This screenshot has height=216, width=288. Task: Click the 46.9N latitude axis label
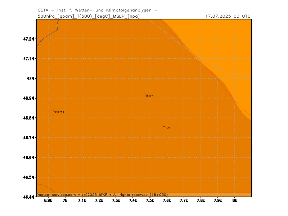(x=29, y=98)
